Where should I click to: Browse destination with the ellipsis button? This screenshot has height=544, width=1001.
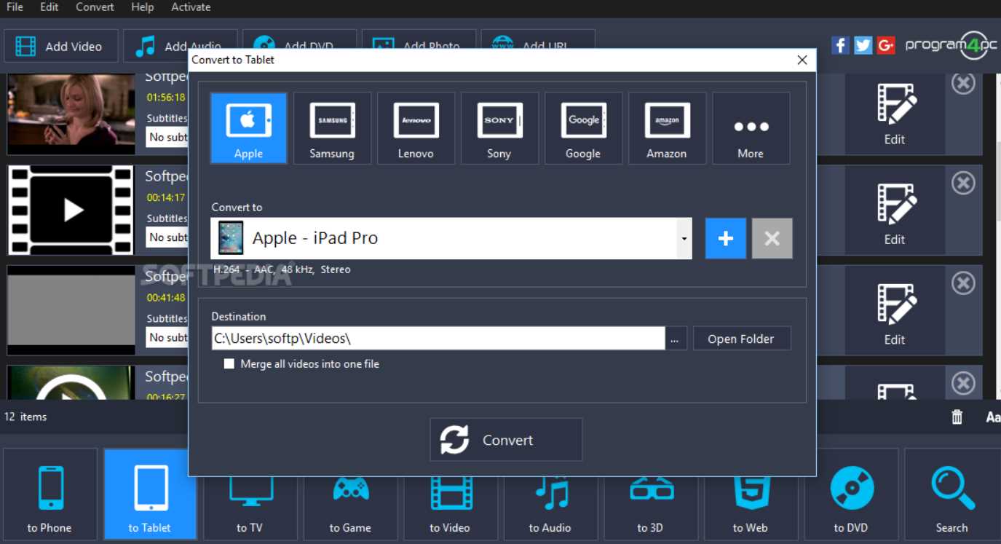pos(675,339)
